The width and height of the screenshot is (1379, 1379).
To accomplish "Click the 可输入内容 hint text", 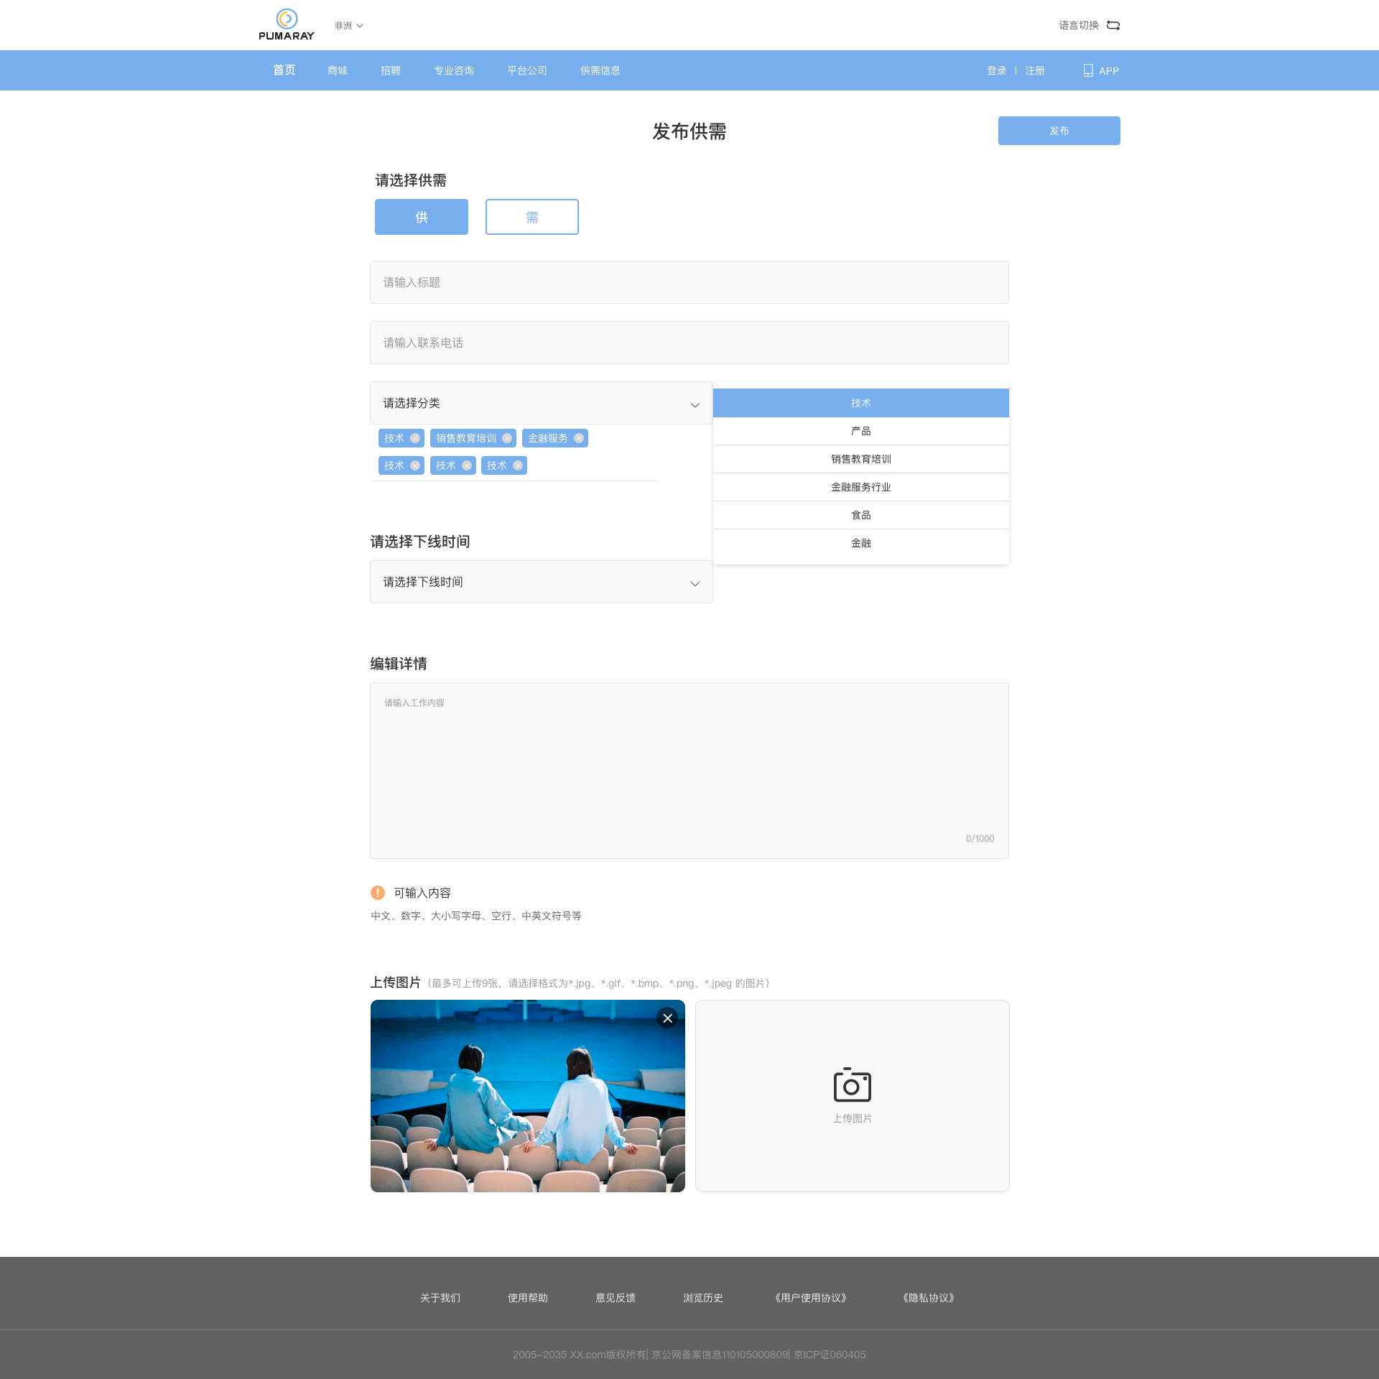I will click(422, 893).
